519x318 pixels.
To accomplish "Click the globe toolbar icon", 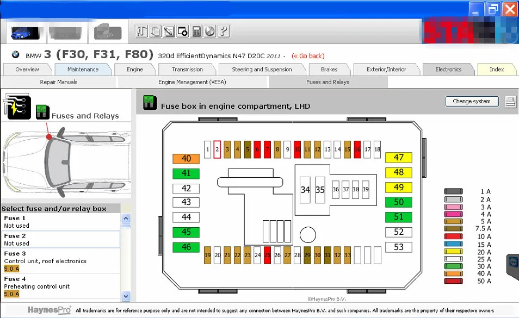I will (x=210, y=32).
